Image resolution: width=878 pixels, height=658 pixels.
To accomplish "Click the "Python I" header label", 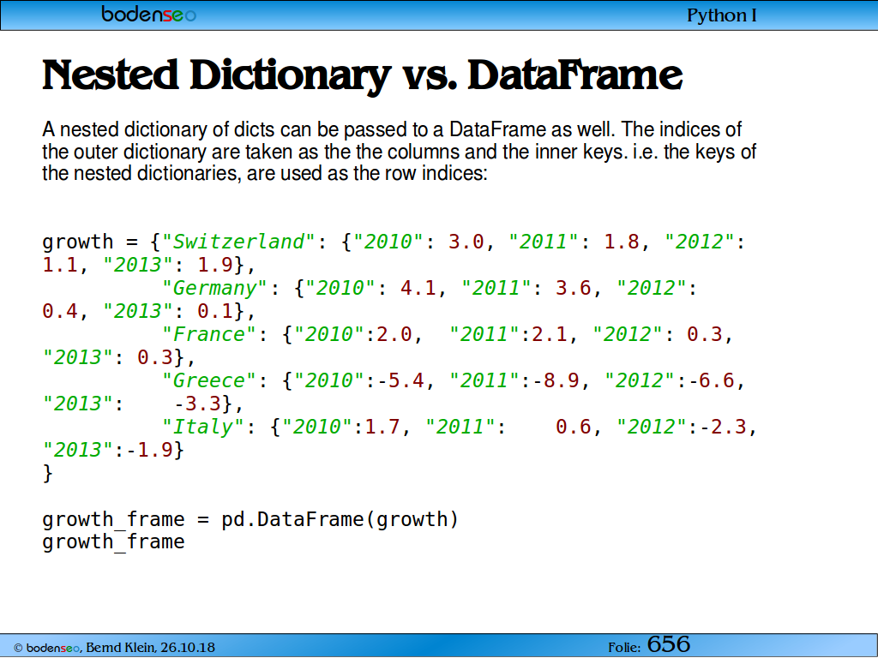I will pyautogui.click(x=721, y=15).
